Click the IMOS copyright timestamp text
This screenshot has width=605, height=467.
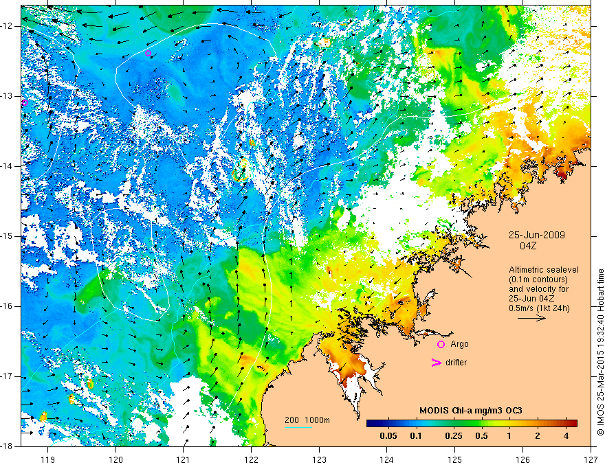[x=600, y=352]
